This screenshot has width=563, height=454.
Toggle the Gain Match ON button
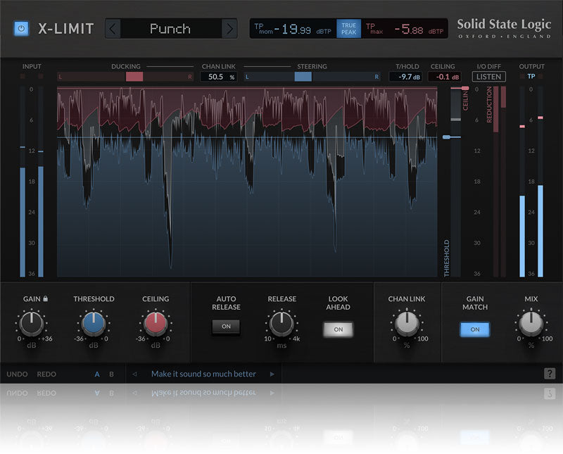(474, 329)
